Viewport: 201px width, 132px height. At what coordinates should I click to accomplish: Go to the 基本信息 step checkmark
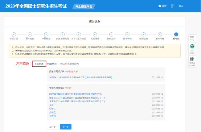[30, 34]
